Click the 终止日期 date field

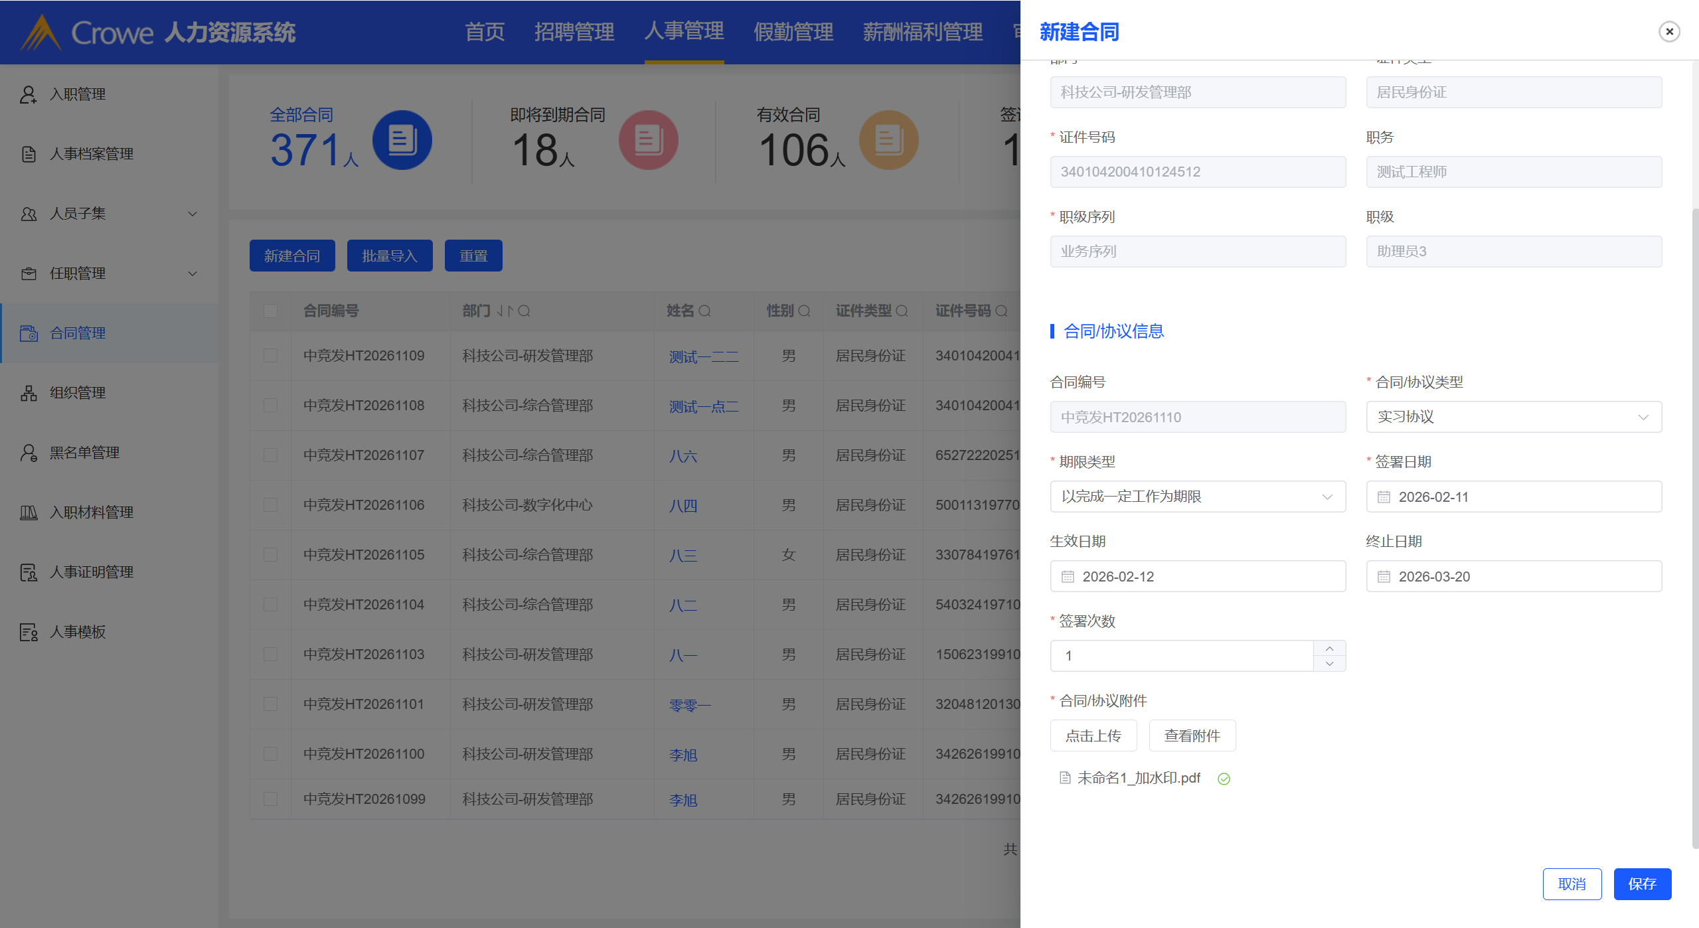pyautogui.click(x=1513, y=576)
